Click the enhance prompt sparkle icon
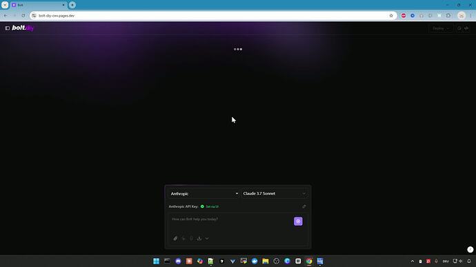The image size is (476, 267). click(184, 239)
